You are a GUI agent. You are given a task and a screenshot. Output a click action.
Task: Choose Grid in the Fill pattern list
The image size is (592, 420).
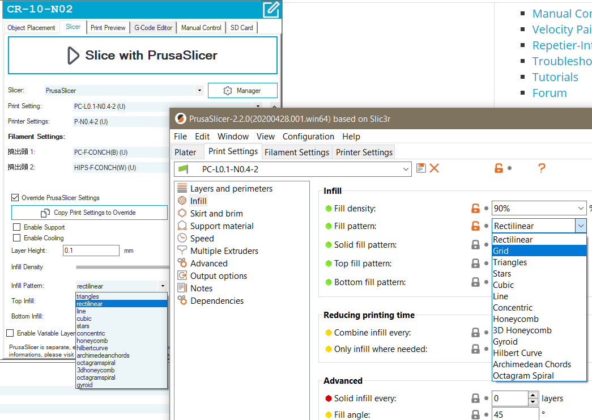(x=539, y=251)
